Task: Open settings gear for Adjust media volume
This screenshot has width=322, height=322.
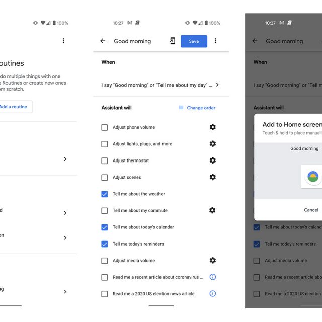Action: 212,260
